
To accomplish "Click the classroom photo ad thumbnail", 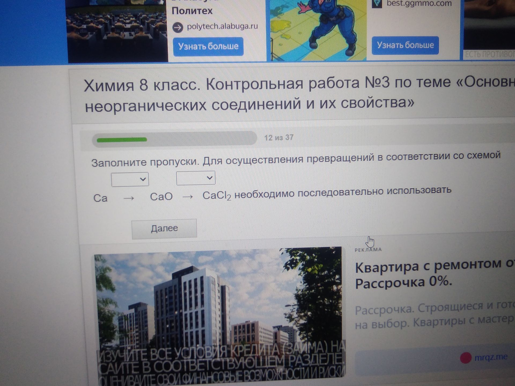I will 117,31.
